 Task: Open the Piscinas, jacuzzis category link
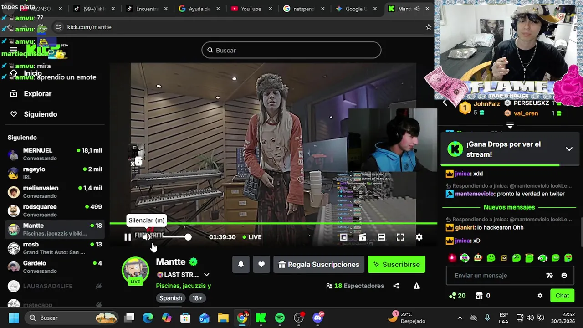pyautogui.click(x=183, y=286)
